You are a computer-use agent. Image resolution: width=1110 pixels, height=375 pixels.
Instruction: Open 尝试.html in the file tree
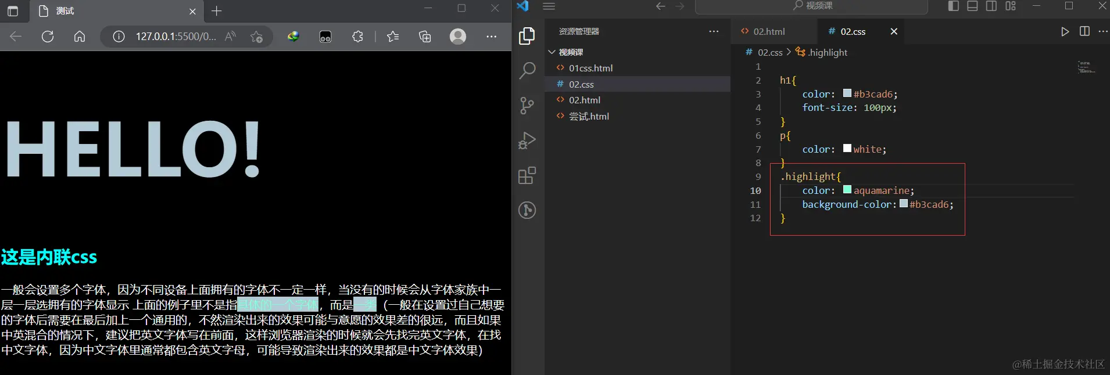tap(589, 116)
